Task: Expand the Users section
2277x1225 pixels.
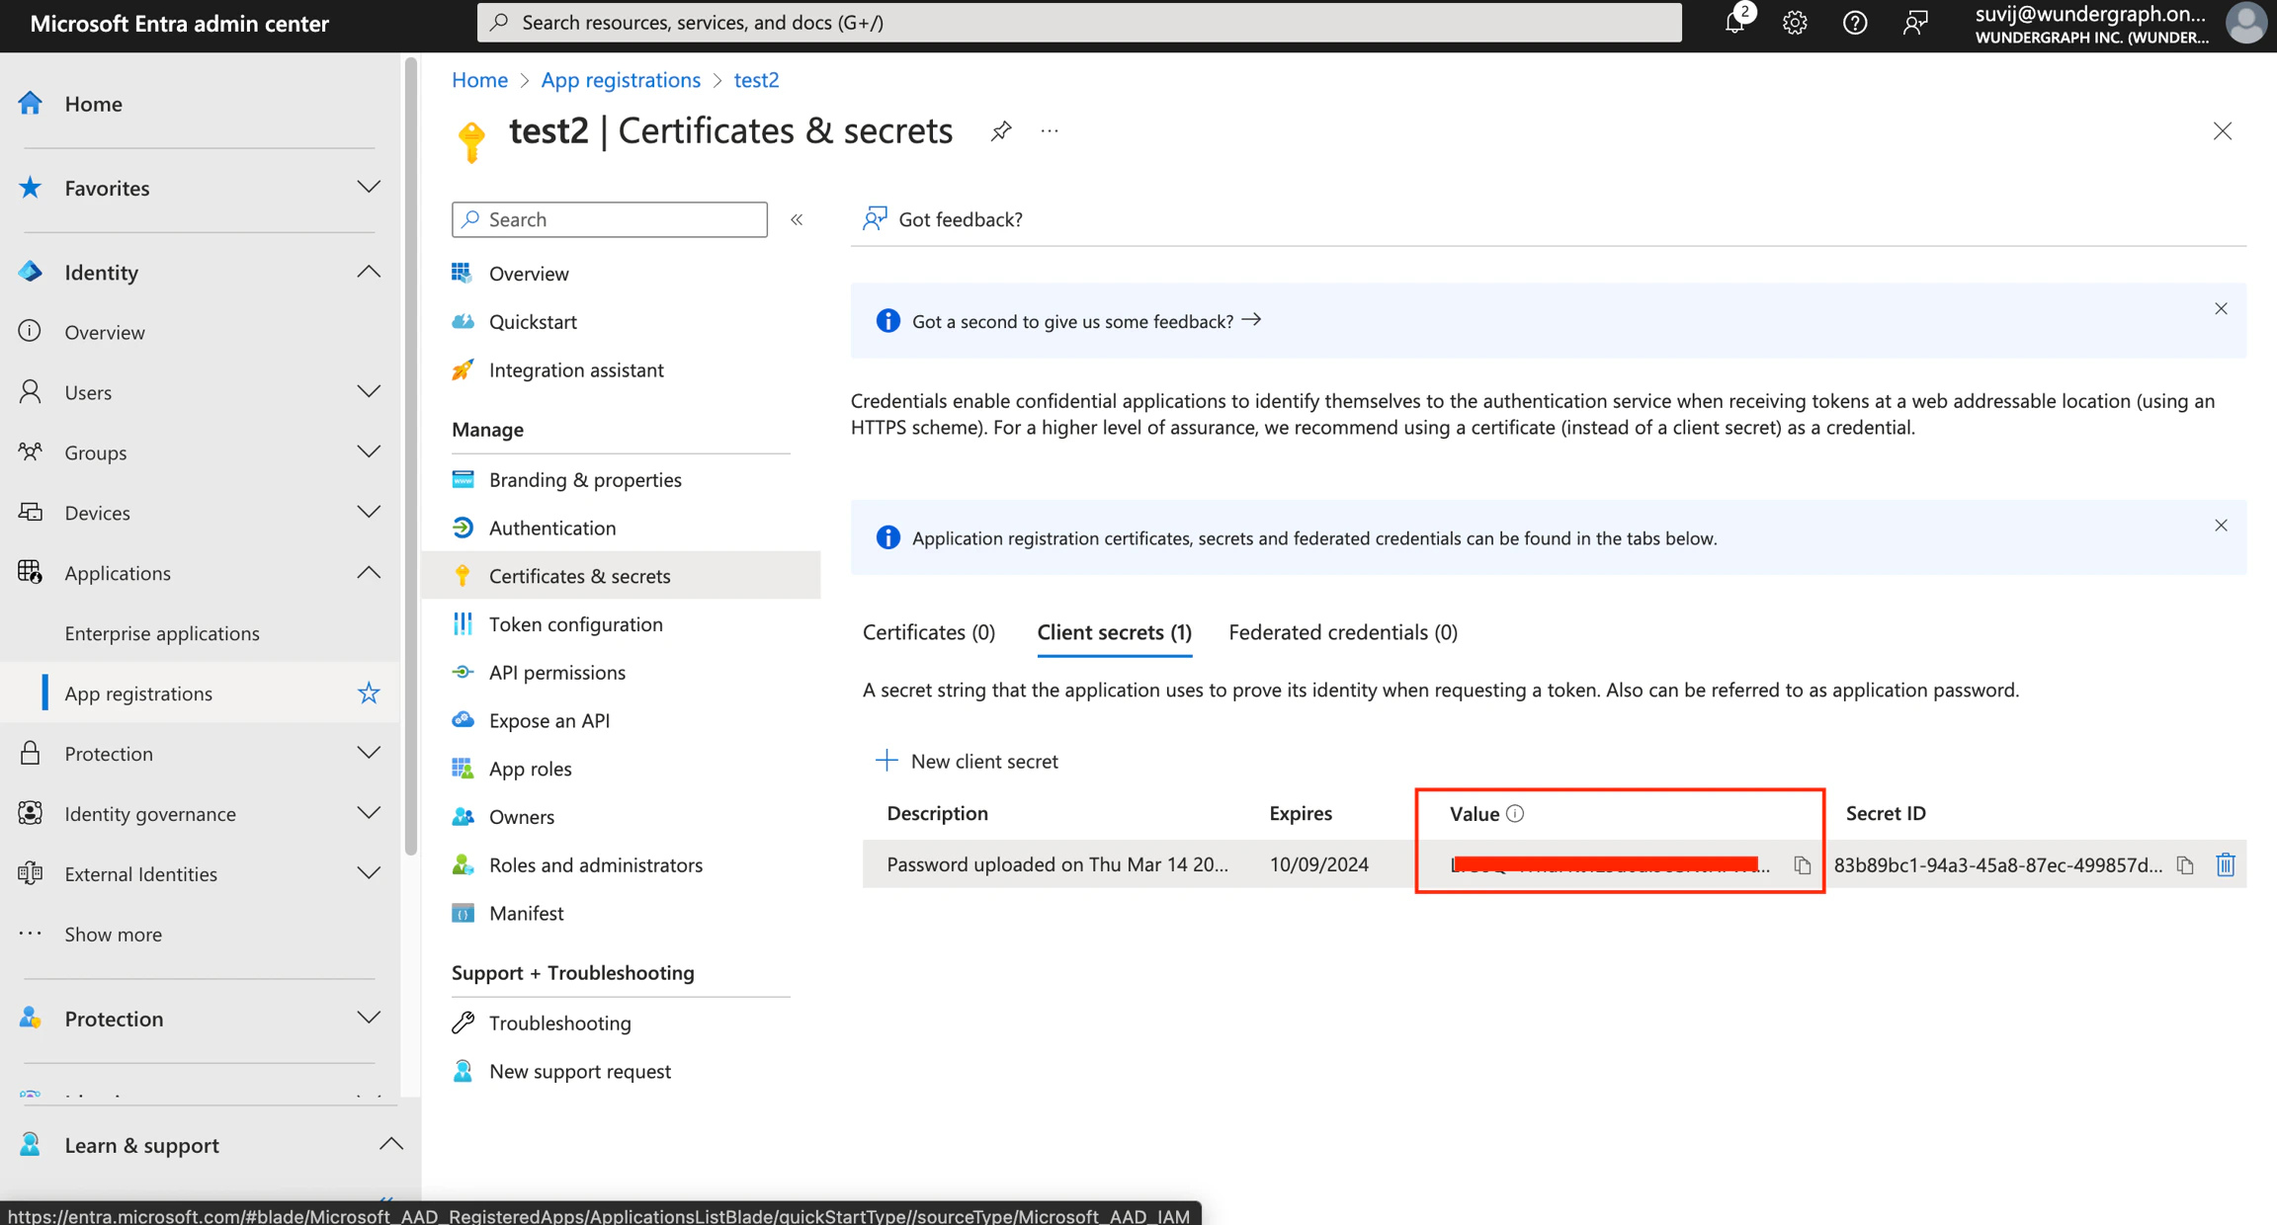Action: (x=368, y=391)
